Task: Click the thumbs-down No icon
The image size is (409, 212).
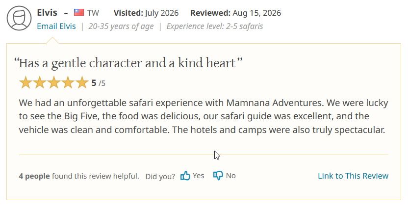Action: [x=218, y=176]
